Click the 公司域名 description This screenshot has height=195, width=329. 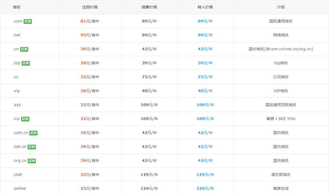click(281, 77)
